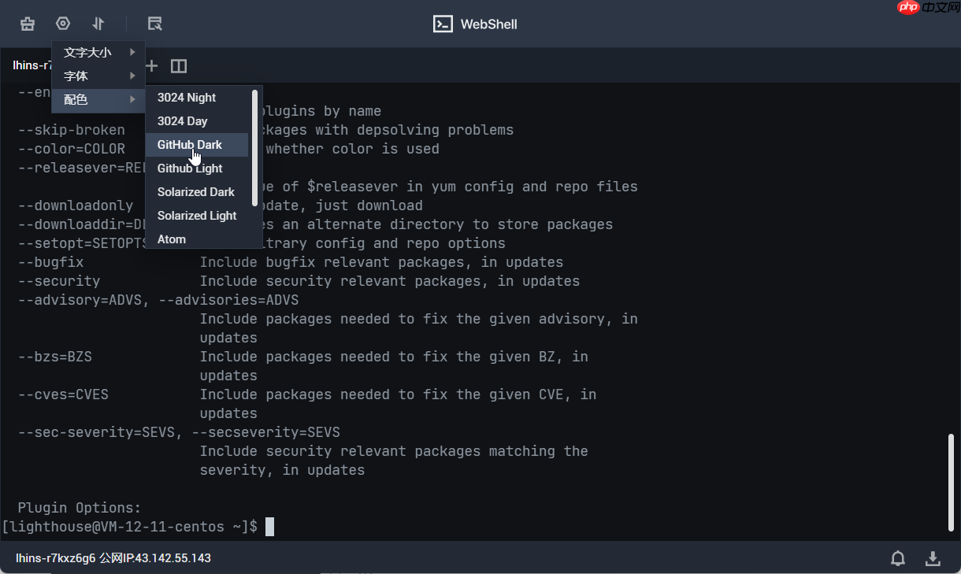Split the terminal pane with split icon
The image size is (961, 574).
[x=179, y=66]
